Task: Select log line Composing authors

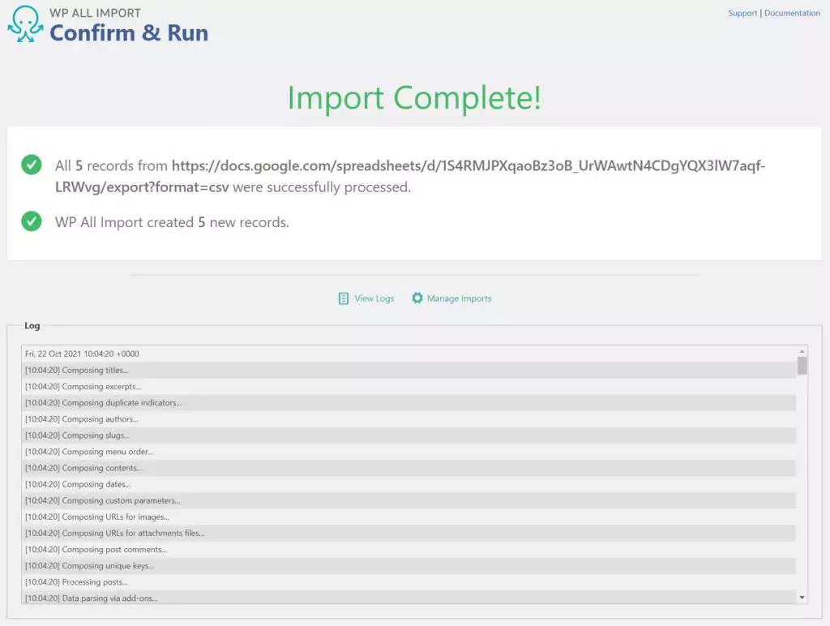Action: 409,419
